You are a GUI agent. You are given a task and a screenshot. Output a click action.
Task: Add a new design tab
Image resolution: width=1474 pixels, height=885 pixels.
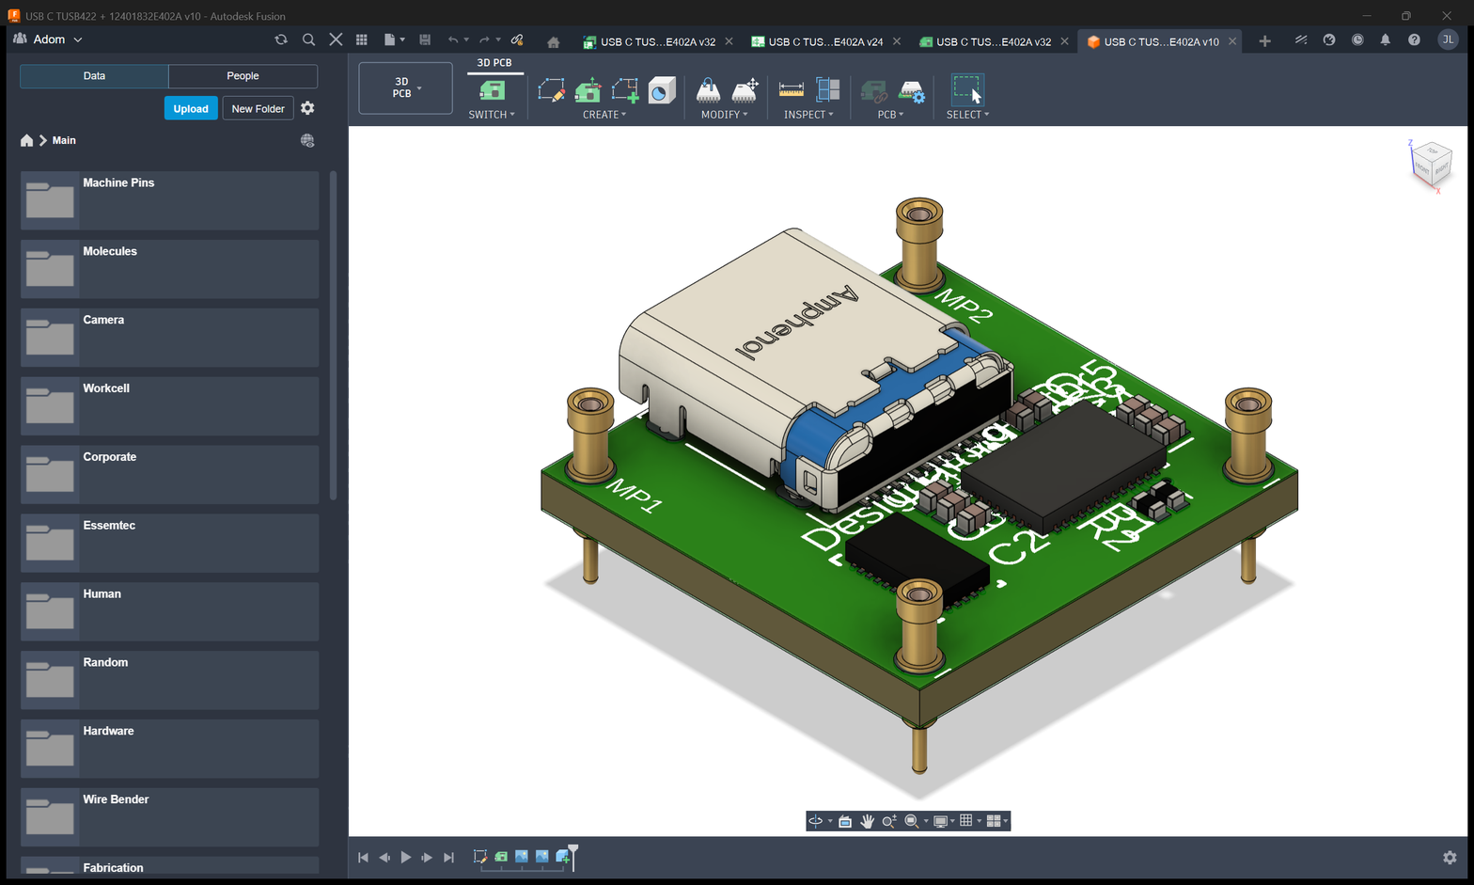[1264, 41]
